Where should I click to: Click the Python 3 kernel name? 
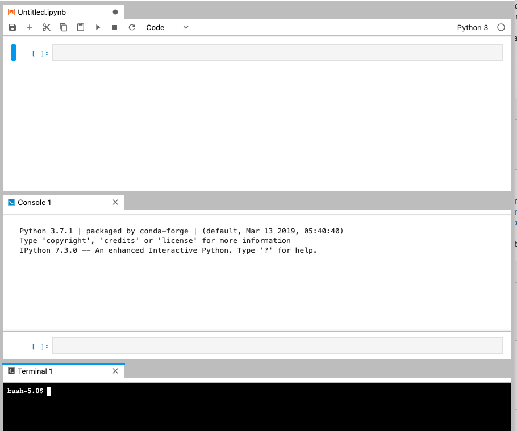coord(472,27)
